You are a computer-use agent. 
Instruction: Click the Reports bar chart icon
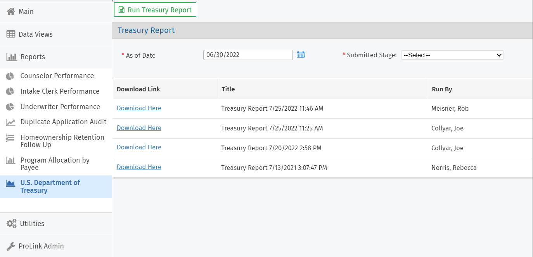[x=11, y=57]
